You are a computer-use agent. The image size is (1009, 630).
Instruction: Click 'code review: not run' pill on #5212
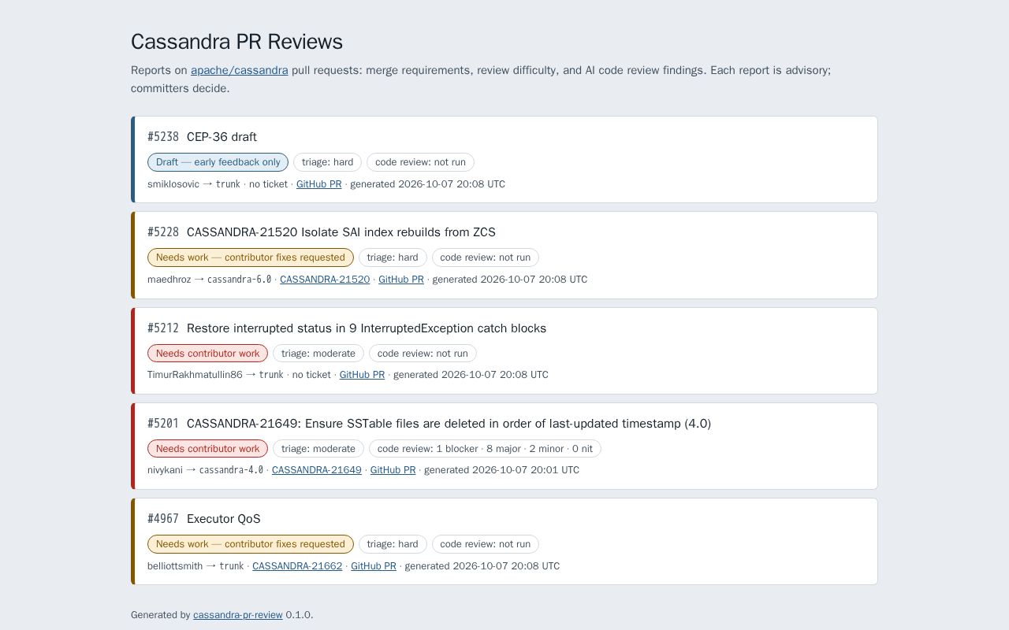[x=423, y=353]
